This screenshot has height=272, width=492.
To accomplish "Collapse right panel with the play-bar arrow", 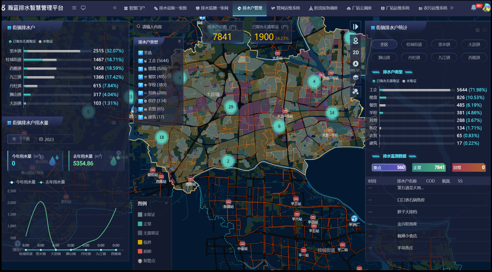I will tap(356, 27).
